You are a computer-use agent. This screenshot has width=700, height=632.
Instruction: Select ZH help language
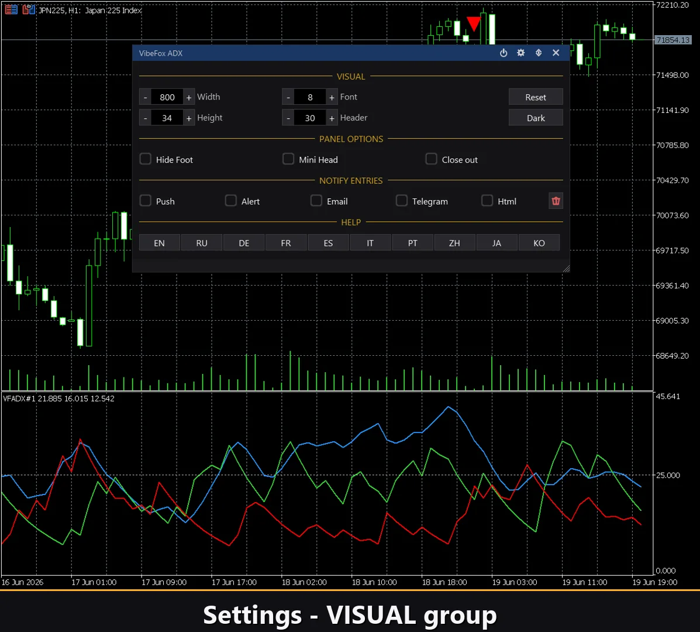click(454, 242)
